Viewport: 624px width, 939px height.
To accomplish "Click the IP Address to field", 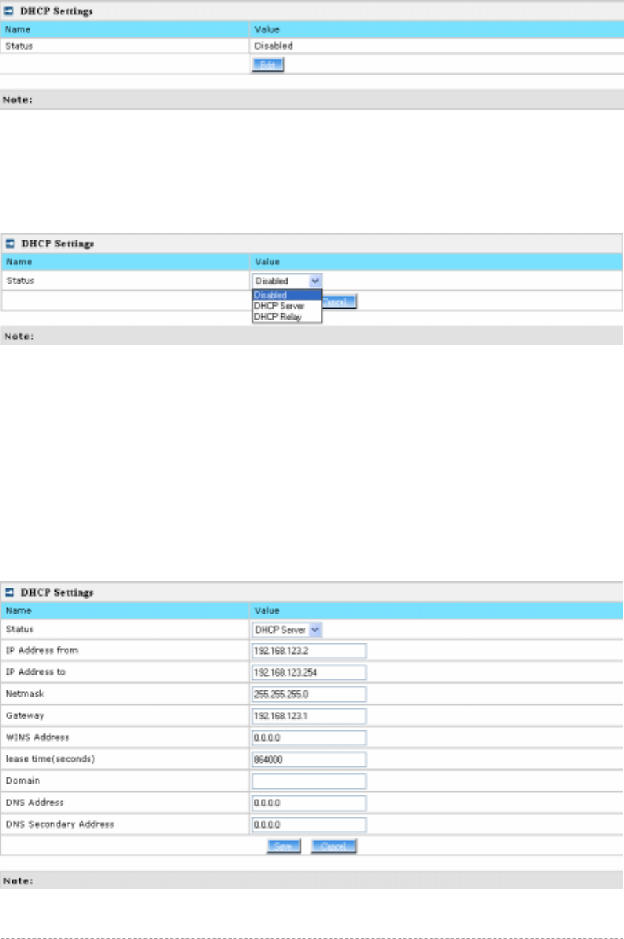I will (309, 672).
